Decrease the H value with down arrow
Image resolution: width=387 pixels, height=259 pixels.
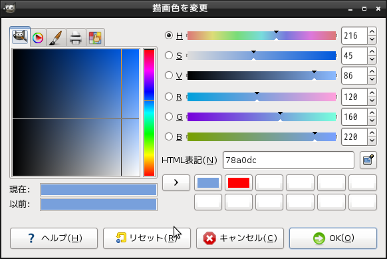pyautogui.click(x=372, y=39)
